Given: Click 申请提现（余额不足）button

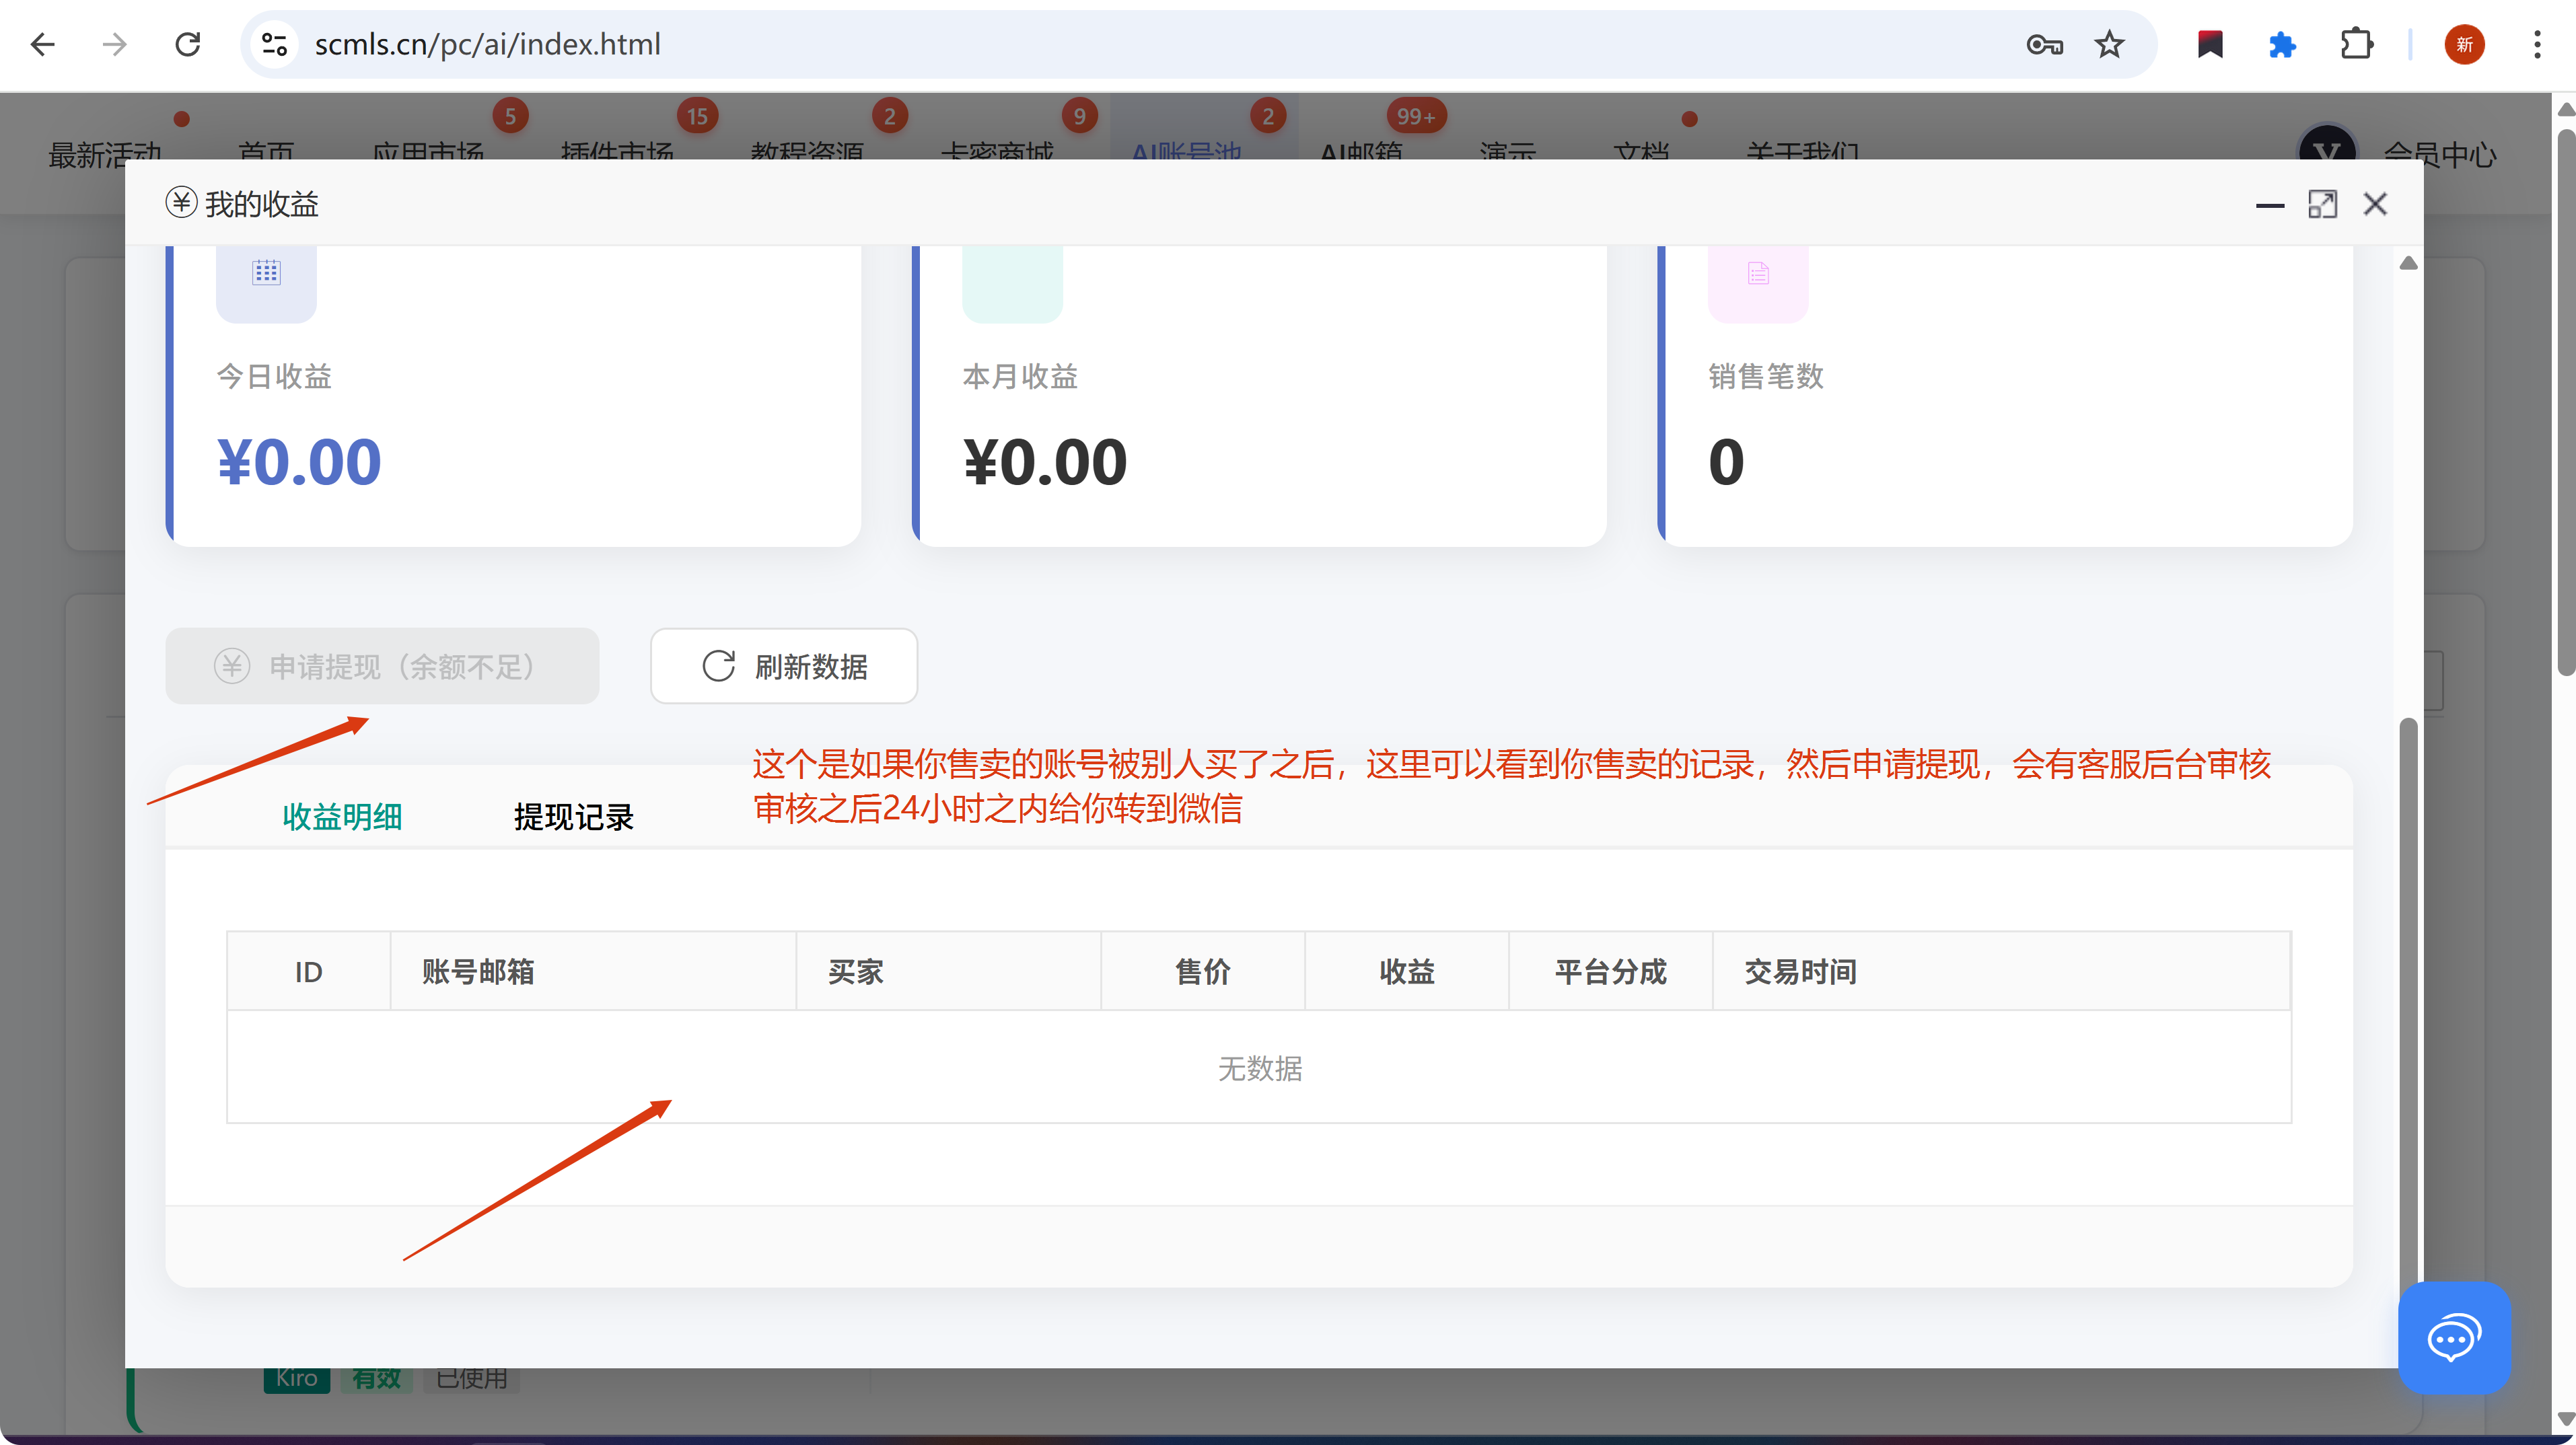Looking at the screenshot, I should (x=382, y=666).
